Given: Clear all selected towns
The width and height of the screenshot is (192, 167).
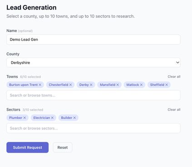Looking at the screenshot, I should [174, 77].
